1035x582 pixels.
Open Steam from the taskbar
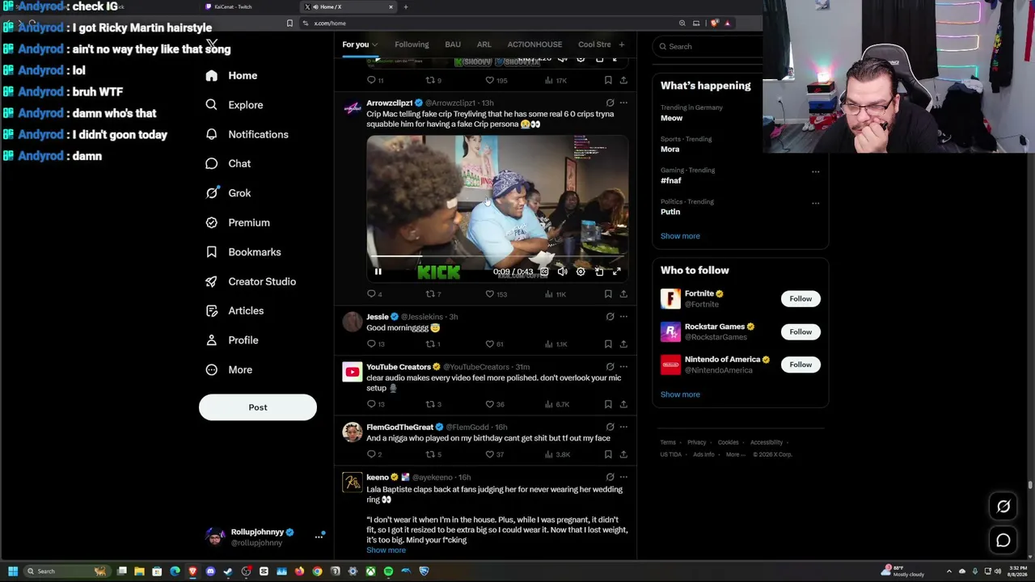228,571
